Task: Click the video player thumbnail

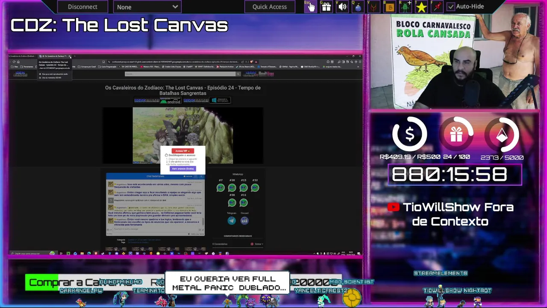Action: (x=182, y=135)
